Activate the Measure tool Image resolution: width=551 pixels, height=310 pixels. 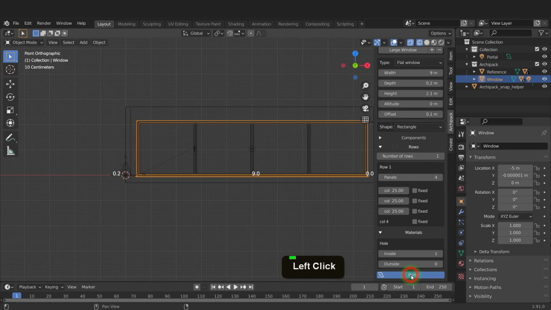coord(10,151)
